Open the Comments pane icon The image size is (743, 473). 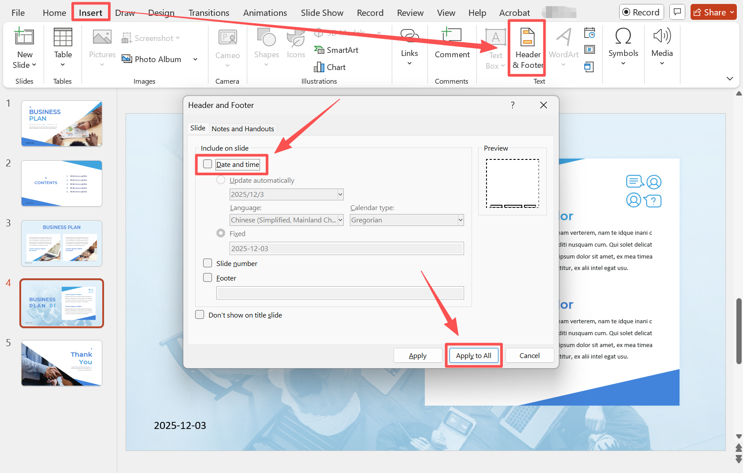(677, 12)
